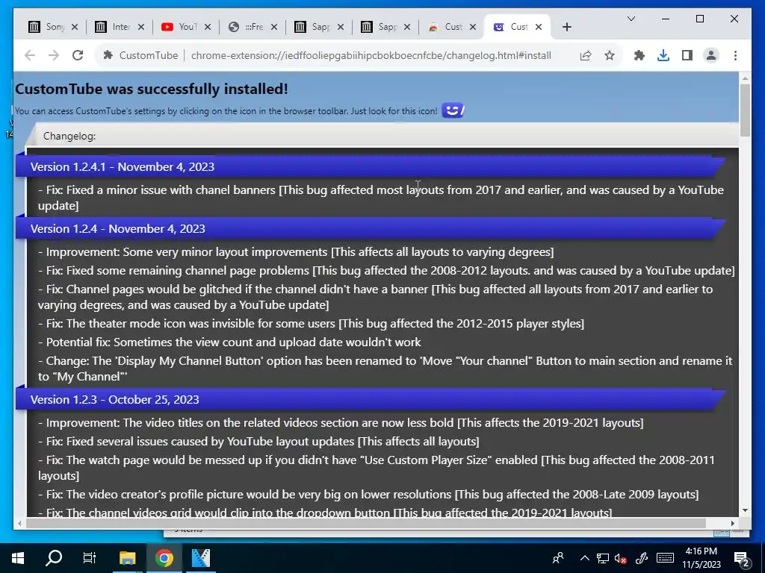Open File Explorer from the taskbar
This screenshot has height=573, width=765.
(127, 558)
